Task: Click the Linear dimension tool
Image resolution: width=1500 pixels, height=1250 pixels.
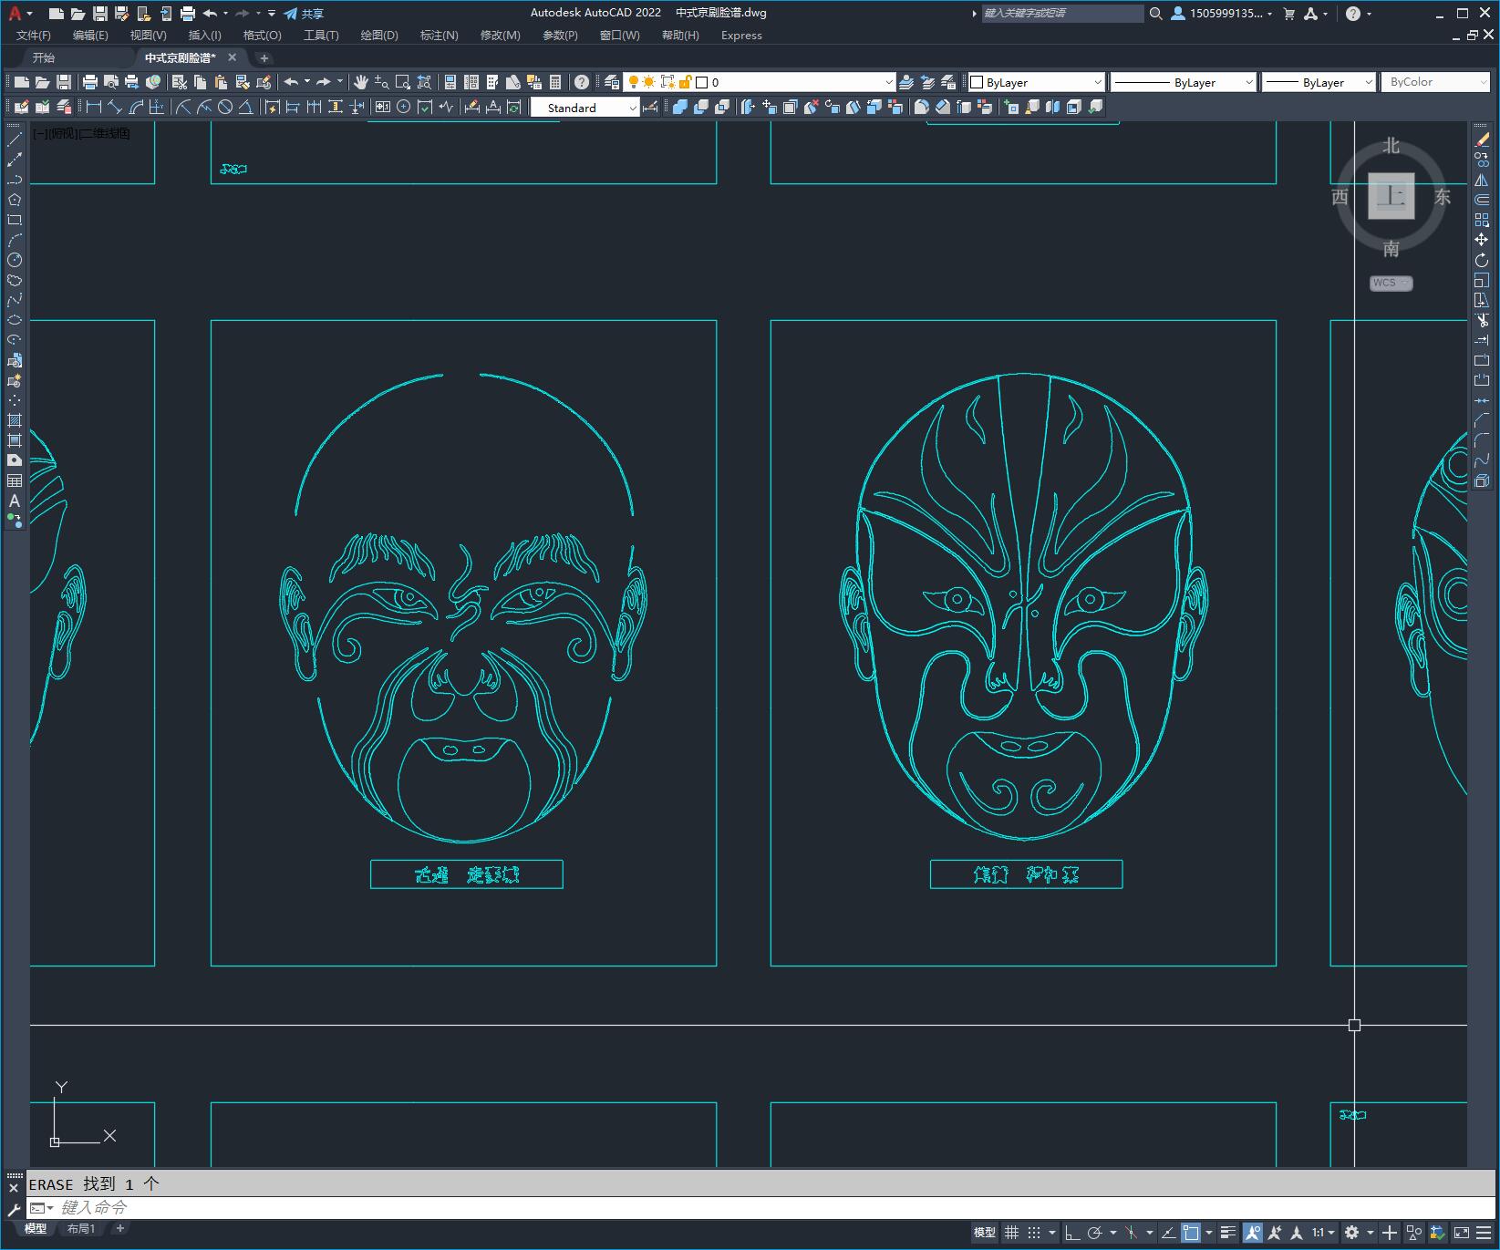Action: [x=93, y=107]
